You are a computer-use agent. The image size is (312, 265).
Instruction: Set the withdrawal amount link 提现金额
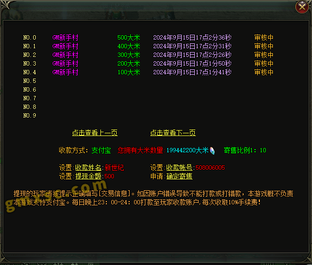click(88, 176)
